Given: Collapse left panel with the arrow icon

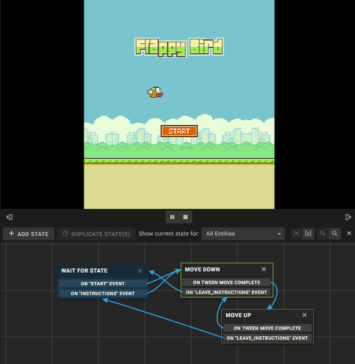Looking at the screenshot, I should 9,217.
